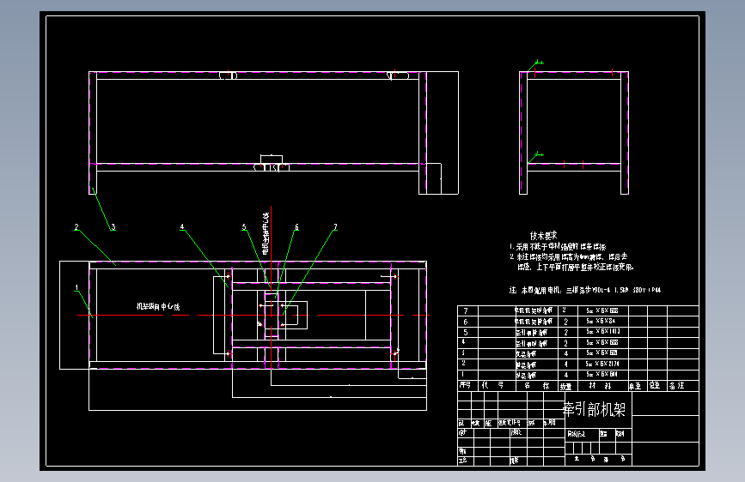Click part callout number 6 in plan view
Image resolution: width=745 pixels, height=482 pixels.
pyautogui.click(x=296, y=227)
